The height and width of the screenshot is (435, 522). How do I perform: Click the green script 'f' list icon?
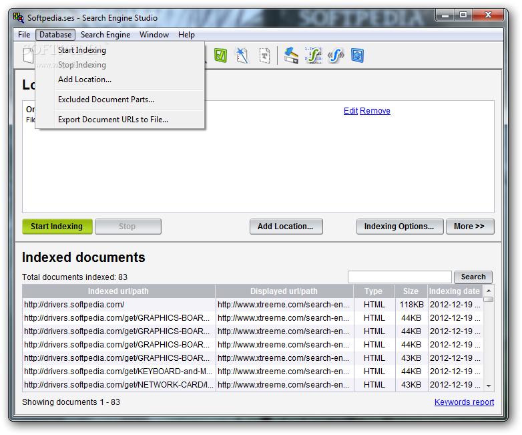tap(313, 55)
